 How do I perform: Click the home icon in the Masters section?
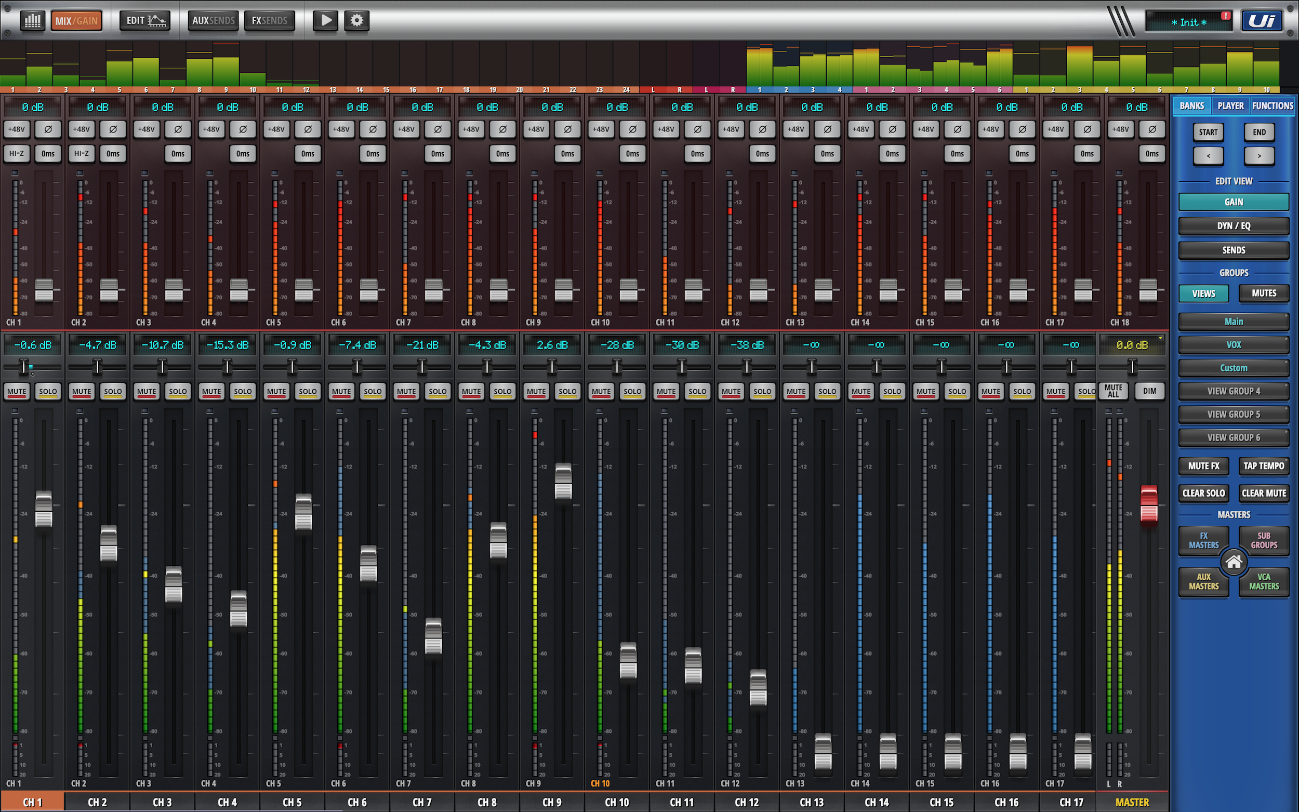click(1234, 562)
